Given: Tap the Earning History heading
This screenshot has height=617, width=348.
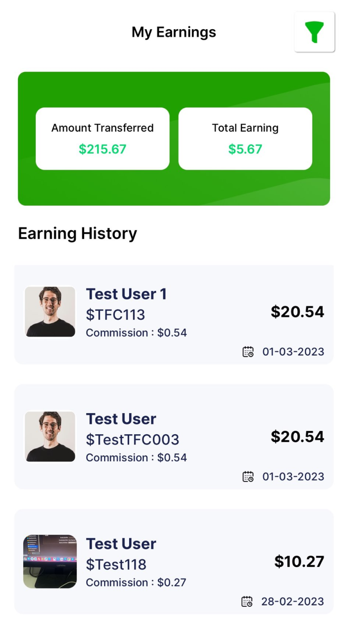Looking at the screenshot, I should click(x=78, y=234).
